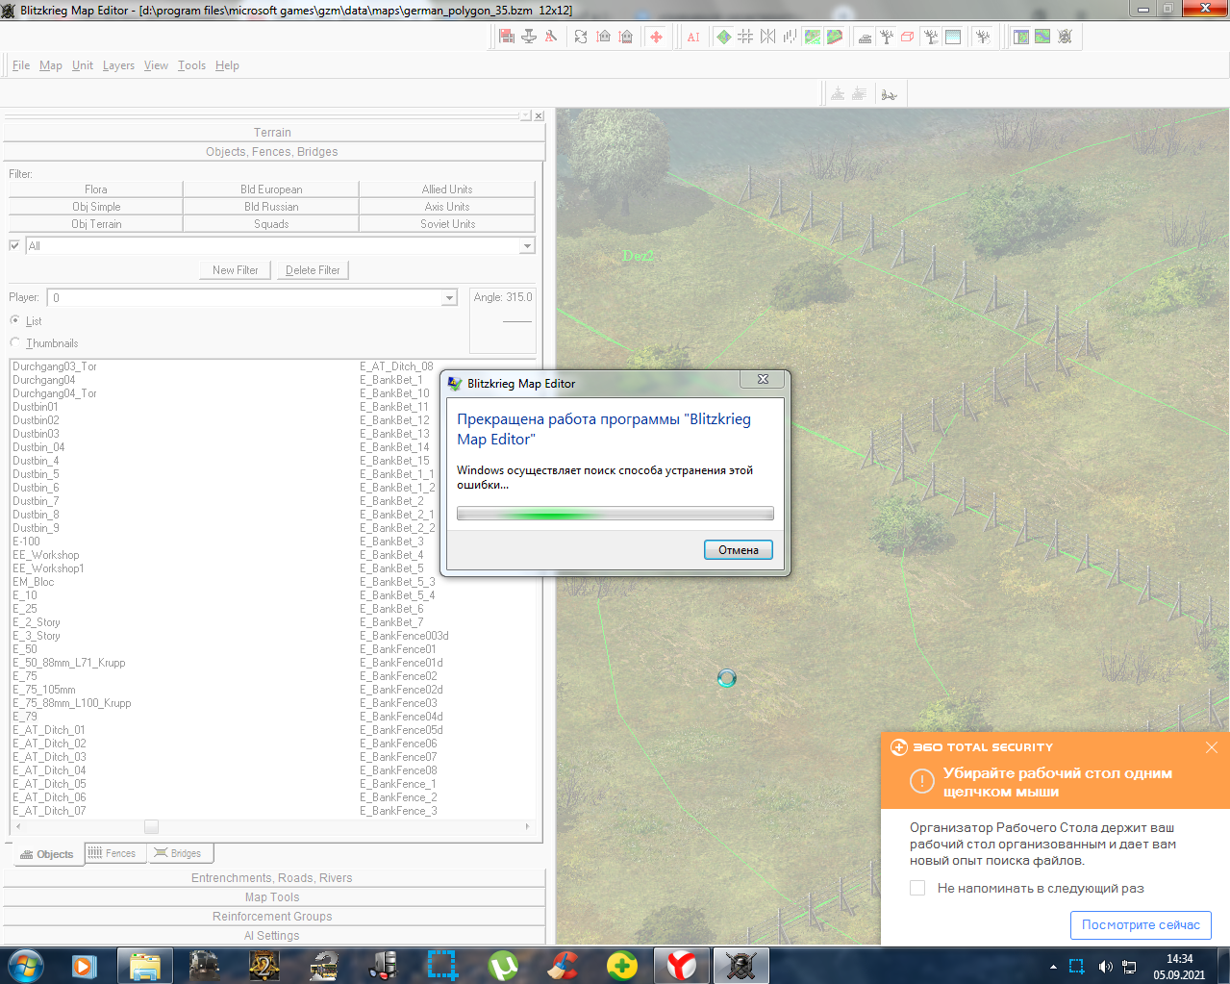This screenshot has width=1230, height=984.
Task: Open the Player dropdown list
Action: pyautogui.click(x=449, y=298)
